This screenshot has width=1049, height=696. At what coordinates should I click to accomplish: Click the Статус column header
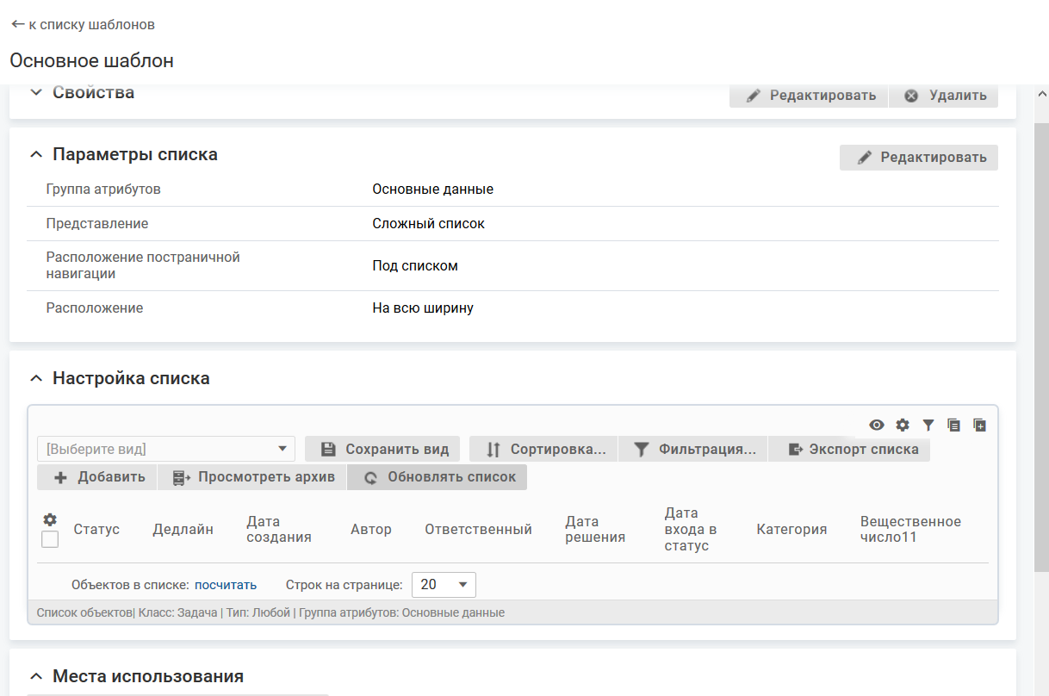(x=96, y=530)
